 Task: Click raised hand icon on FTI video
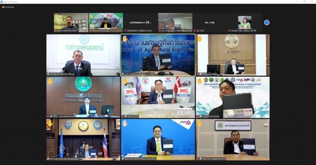click(125, 123)
